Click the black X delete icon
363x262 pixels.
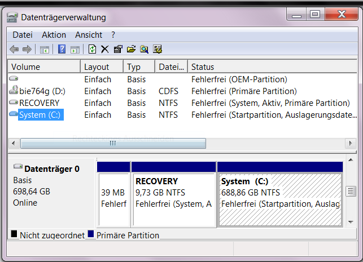(104, 50)
